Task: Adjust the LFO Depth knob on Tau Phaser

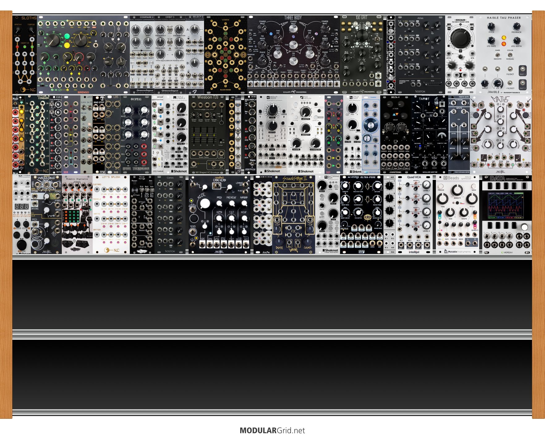Action: [517, 41]
